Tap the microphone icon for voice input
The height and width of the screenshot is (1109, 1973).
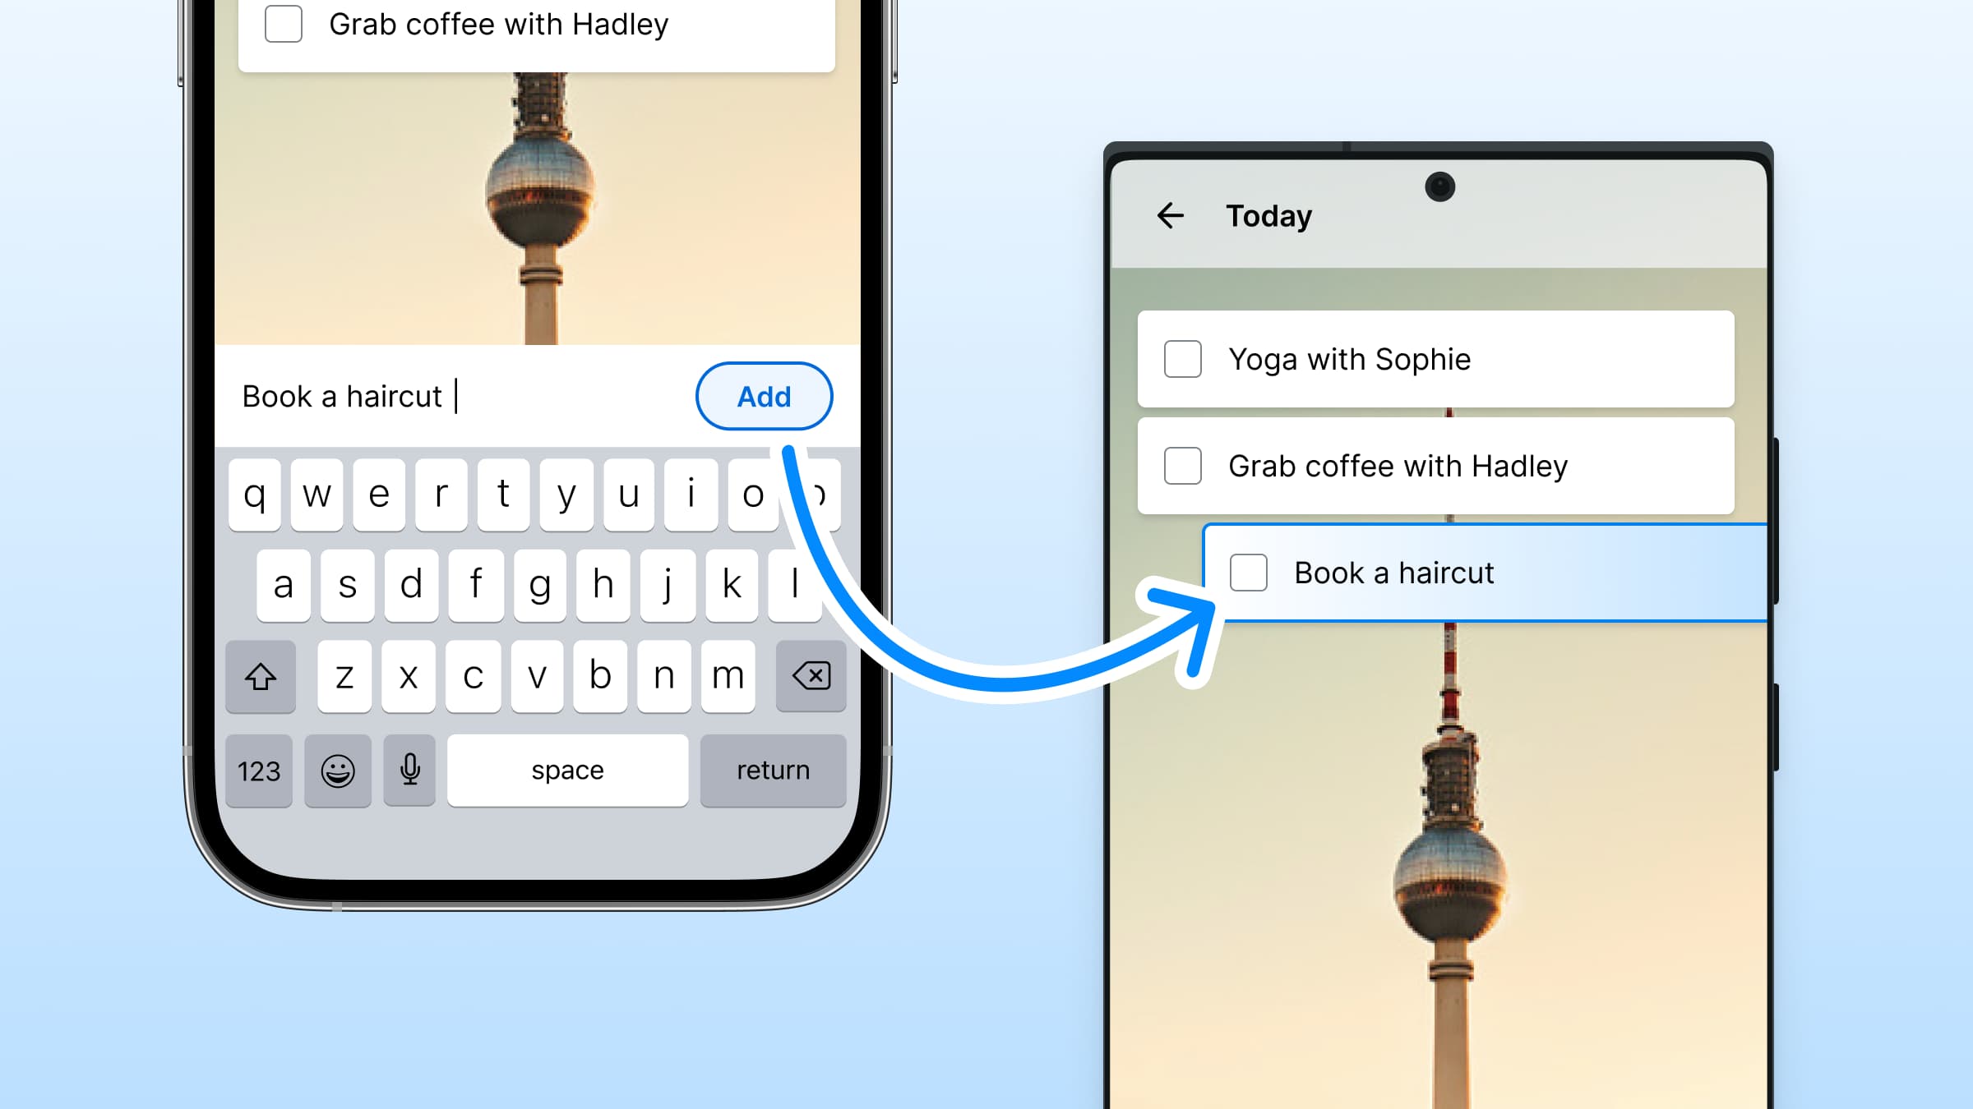409,771
